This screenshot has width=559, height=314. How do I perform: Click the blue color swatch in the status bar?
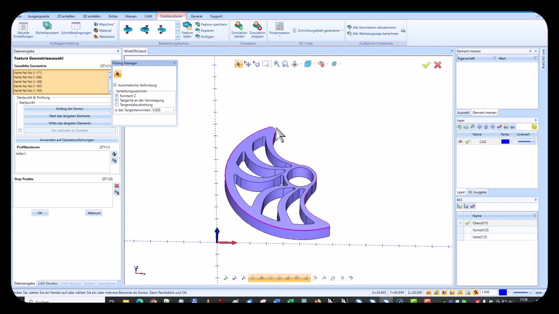coord(503,293)
